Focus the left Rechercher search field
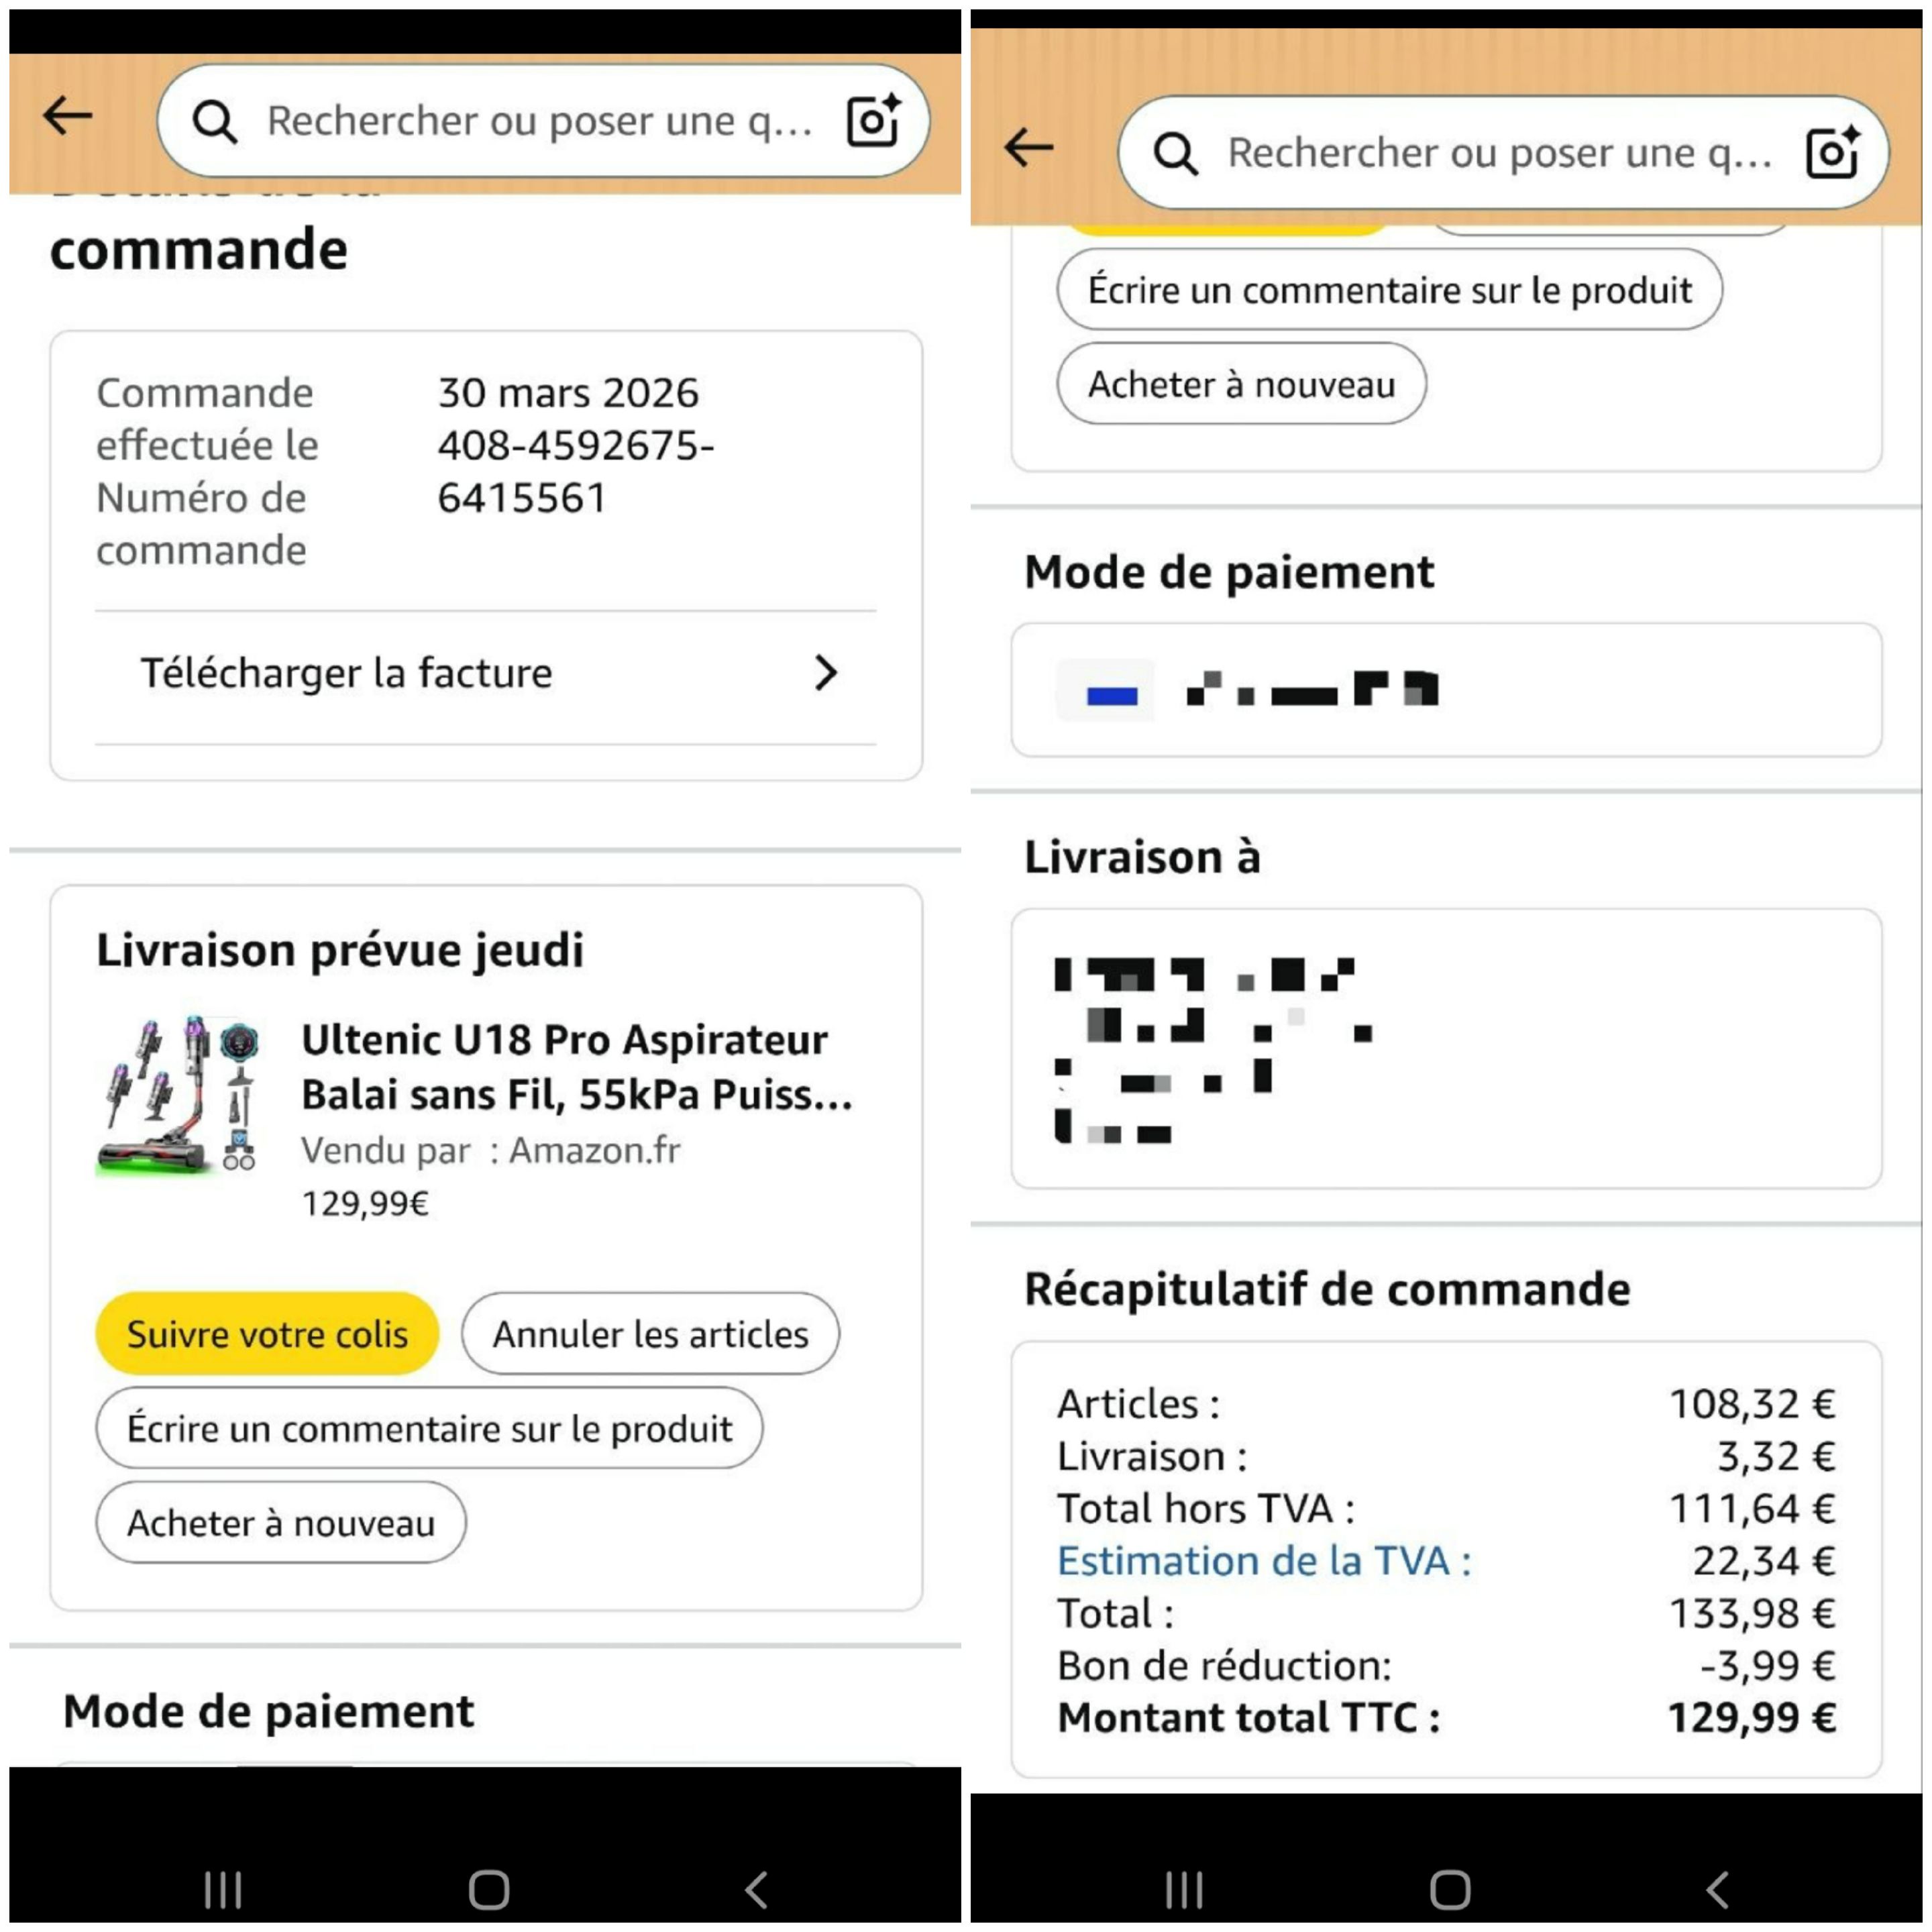This screenshot has height=1932, width=1932. [540, 121]
